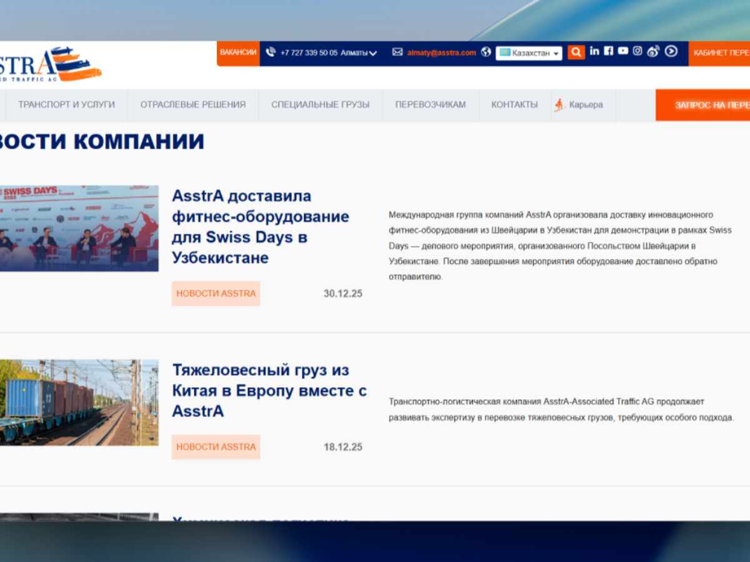Open ТРАНСПОРТ И УСЛУГИ menu
The height and width of the screenshot is (562, 750).
point(66,105)
